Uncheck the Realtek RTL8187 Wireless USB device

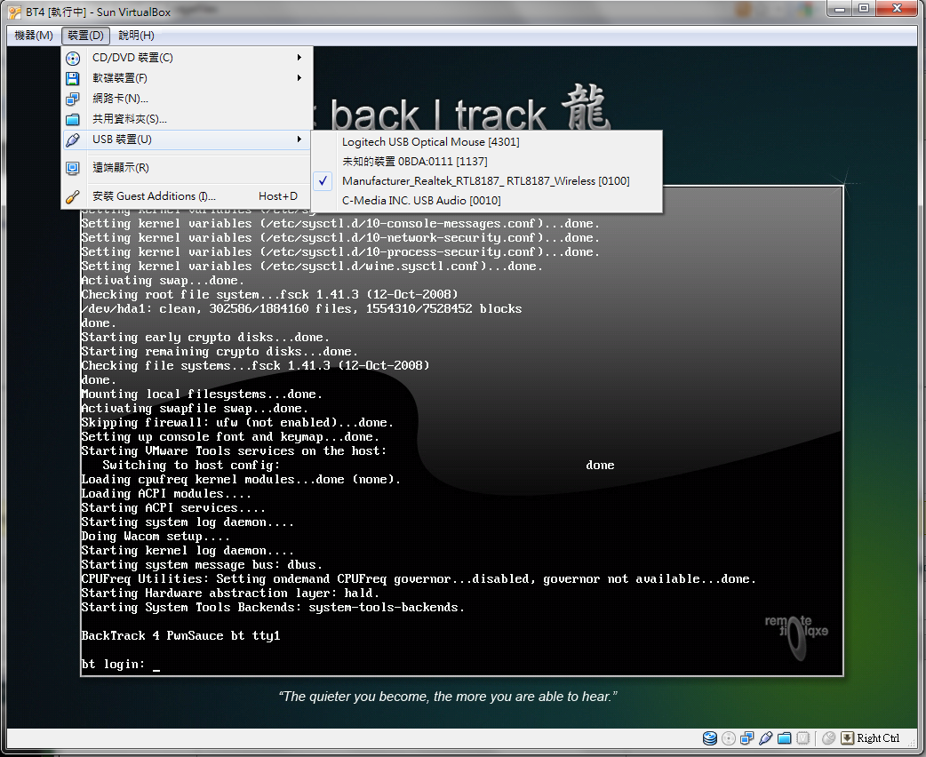coord(487,180)
